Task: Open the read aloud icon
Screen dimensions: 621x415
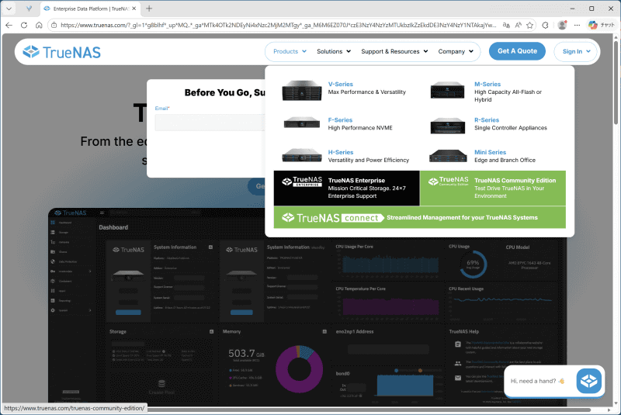Action: 518,25
